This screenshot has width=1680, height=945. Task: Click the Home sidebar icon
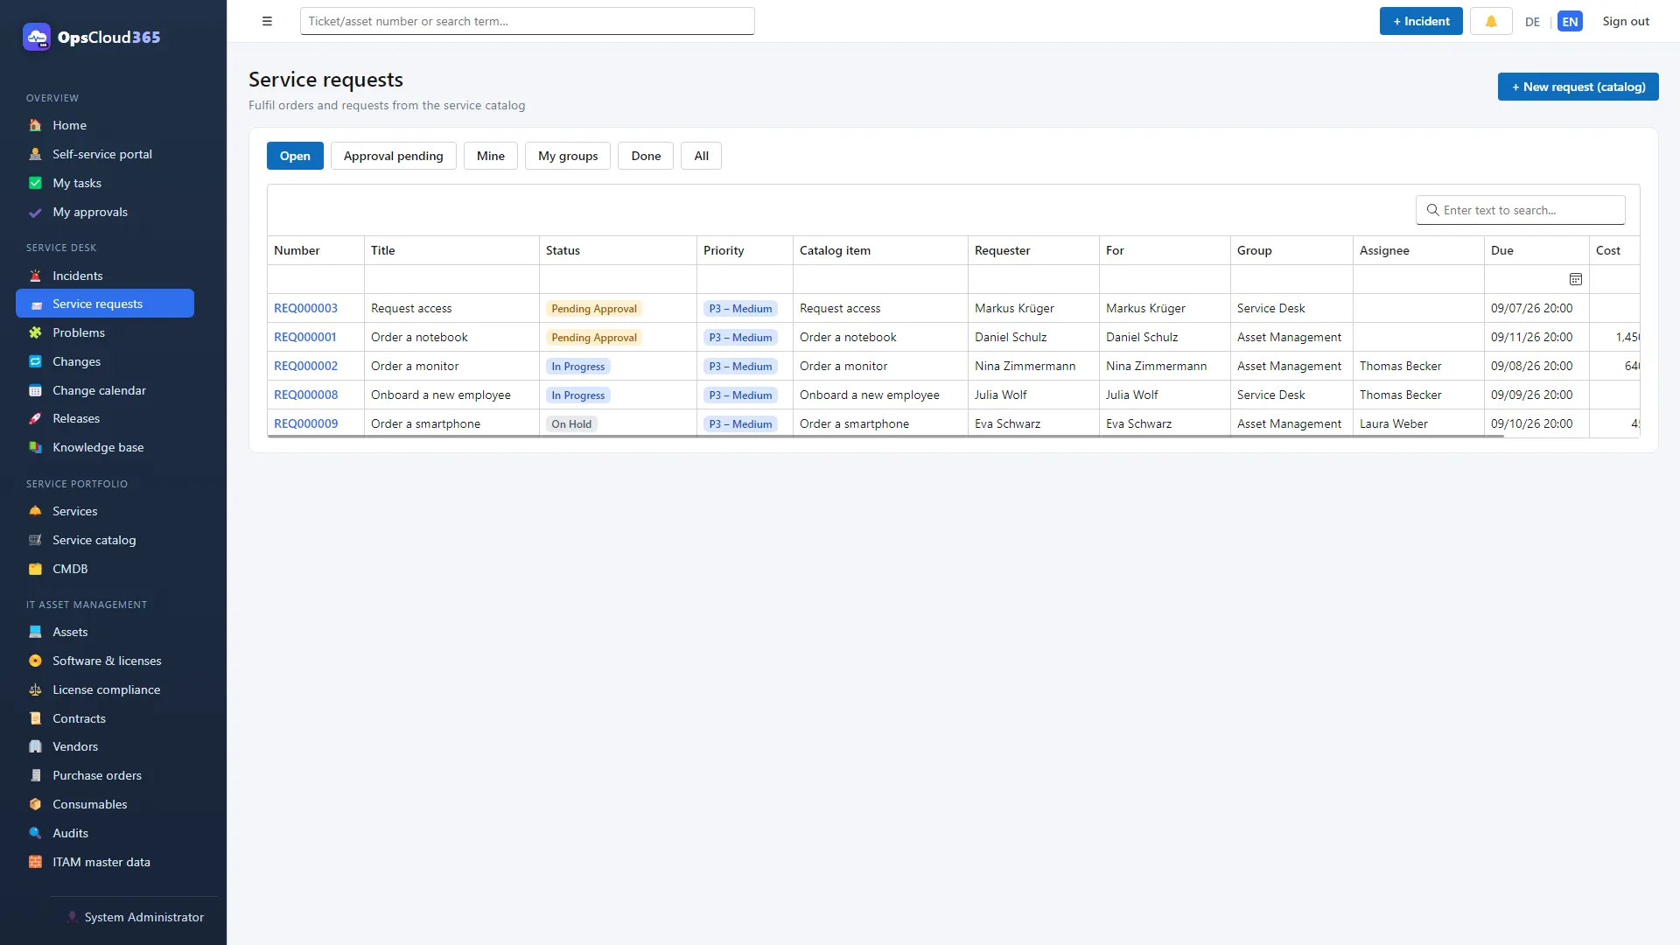[35, 125]
